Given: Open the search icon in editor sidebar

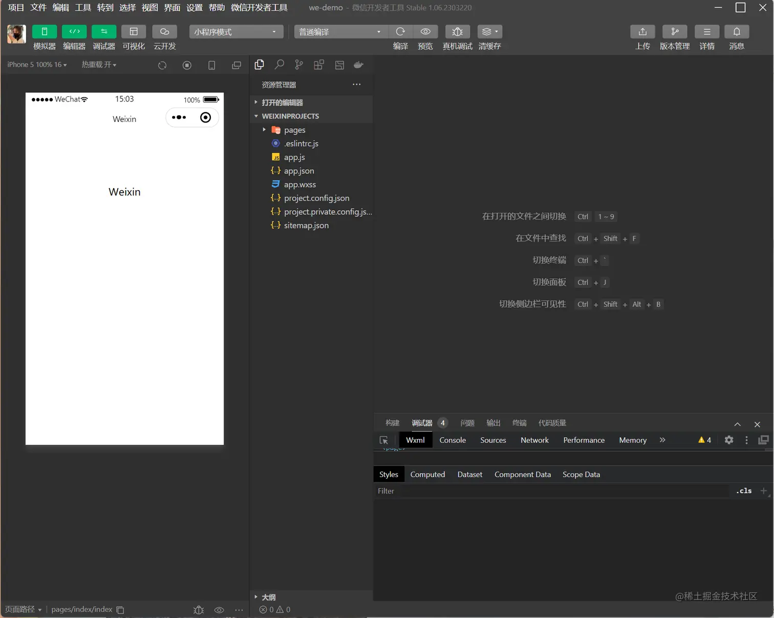Looking at the screenshot, I should [279, 65].
